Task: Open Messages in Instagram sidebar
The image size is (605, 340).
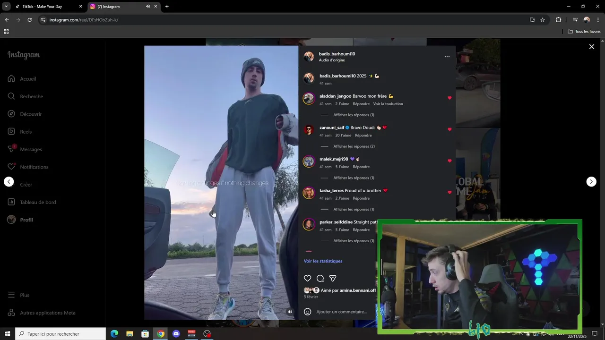Action: tap(25, 149)
